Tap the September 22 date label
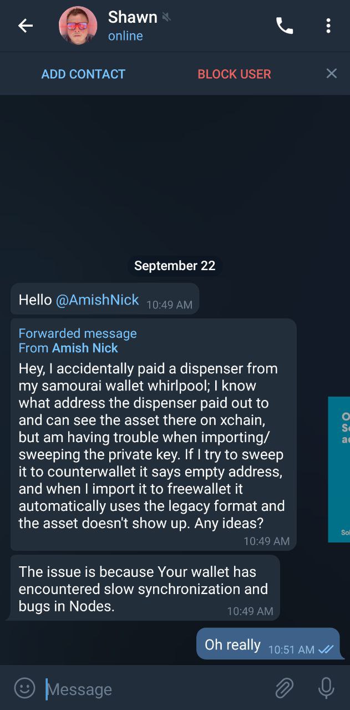 point(175,266)
